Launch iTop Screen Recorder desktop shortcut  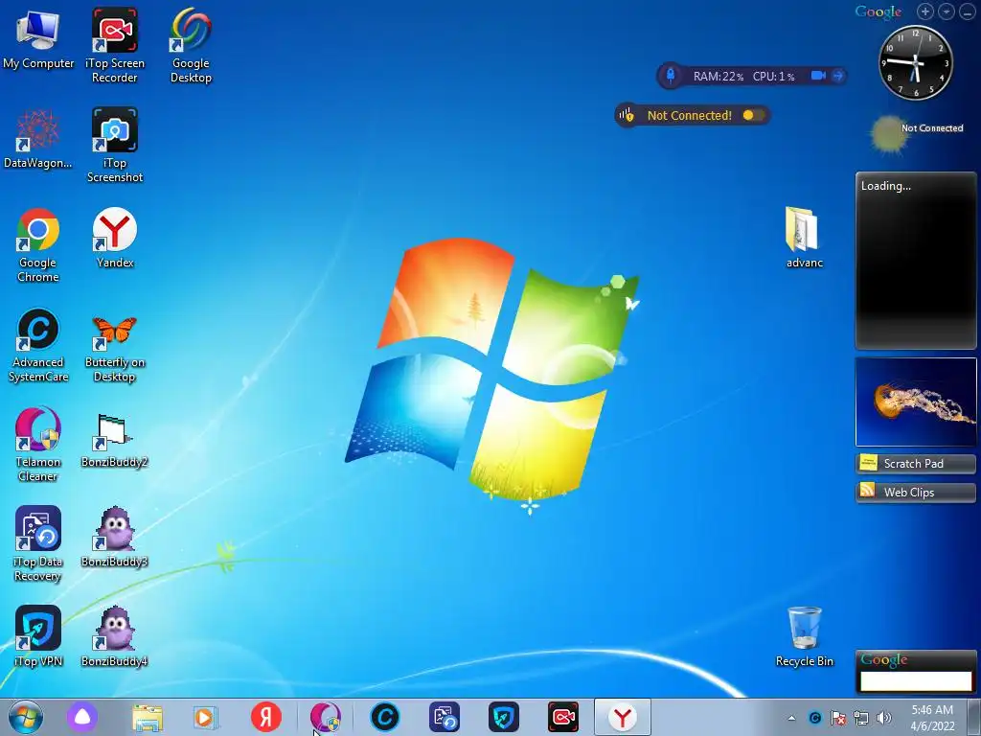115,45
